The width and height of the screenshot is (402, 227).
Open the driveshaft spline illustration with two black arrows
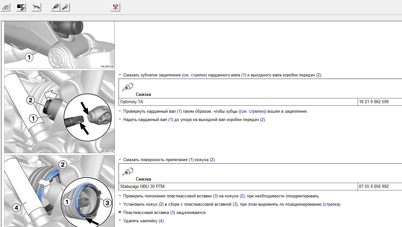(x=59, y=112)
